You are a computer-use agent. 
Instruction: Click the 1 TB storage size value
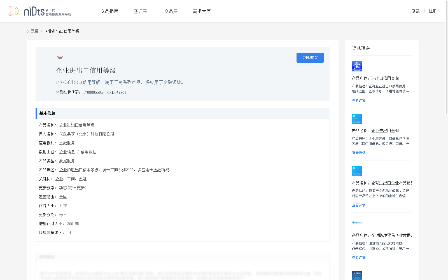(x=63, y=206)
